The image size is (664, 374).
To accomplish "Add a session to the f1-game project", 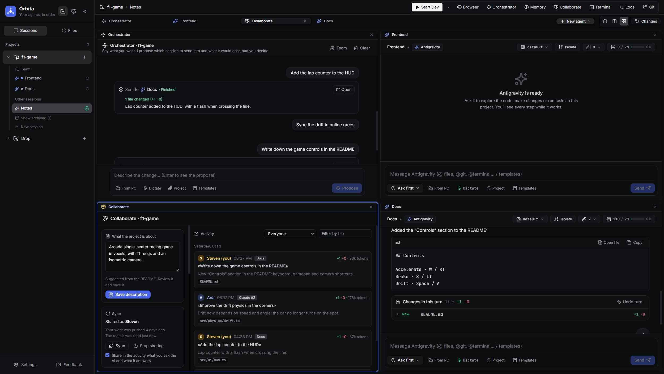I will (84, 57).
